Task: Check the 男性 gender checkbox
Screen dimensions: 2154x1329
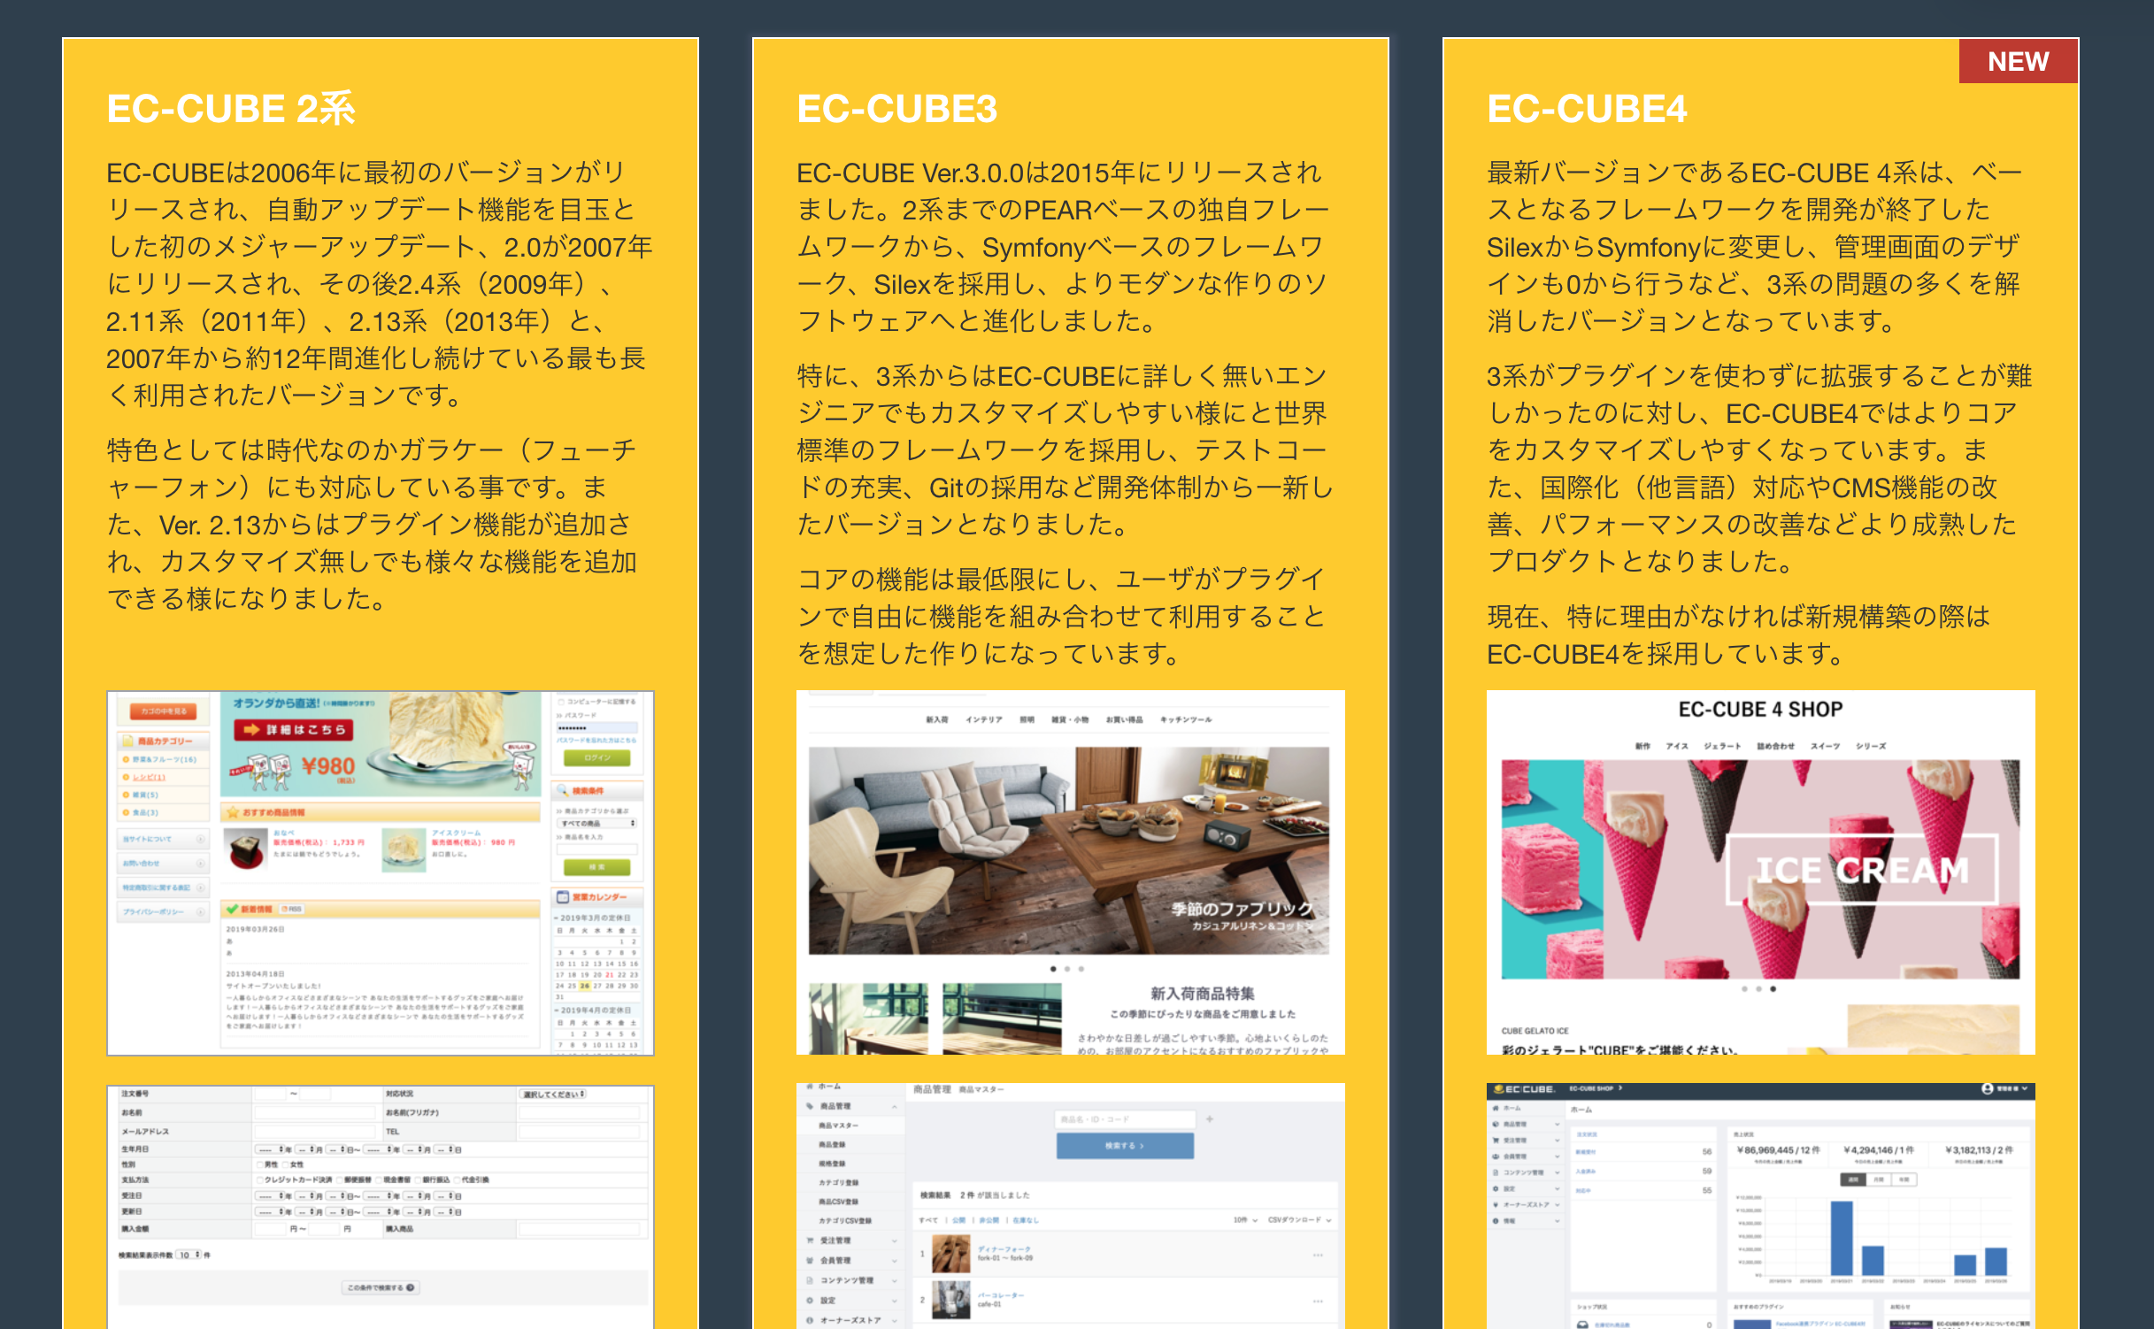Action: (x=260, y=1164)
